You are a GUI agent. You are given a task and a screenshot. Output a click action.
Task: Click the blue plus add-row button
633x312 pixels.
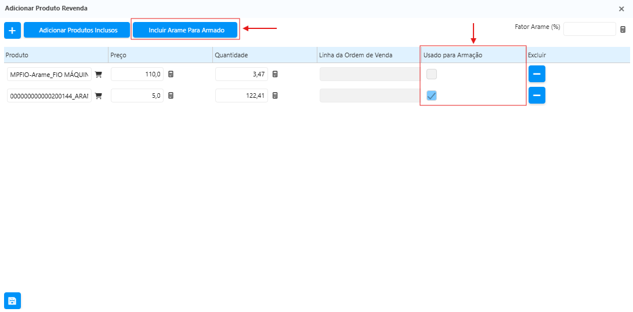pyautogui.click(x=12, y=30)
